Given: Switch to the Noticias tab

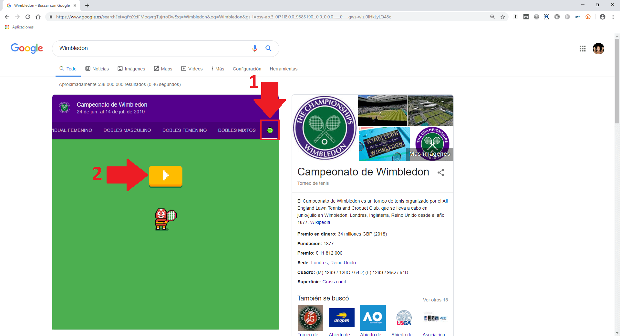Looking at the screenshot, I should pos(97,69).
